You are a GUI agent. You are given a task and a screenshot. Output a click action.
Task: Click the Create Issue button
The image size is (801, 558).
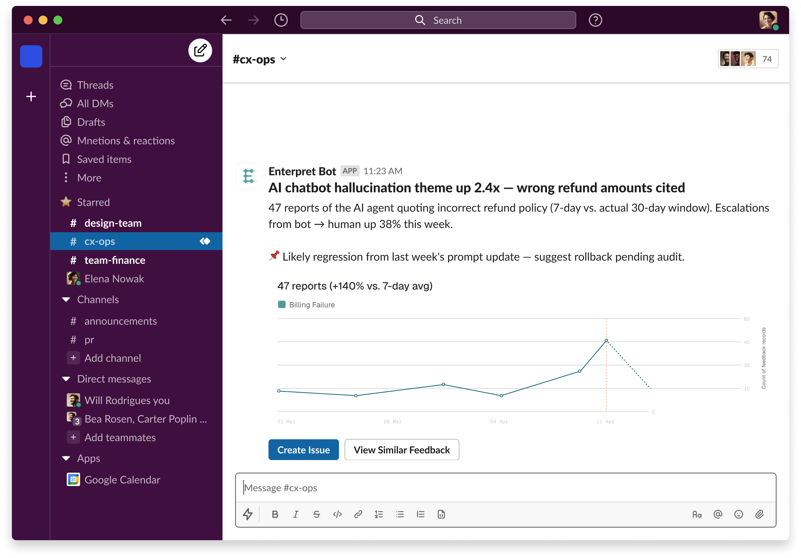(303, 450)
